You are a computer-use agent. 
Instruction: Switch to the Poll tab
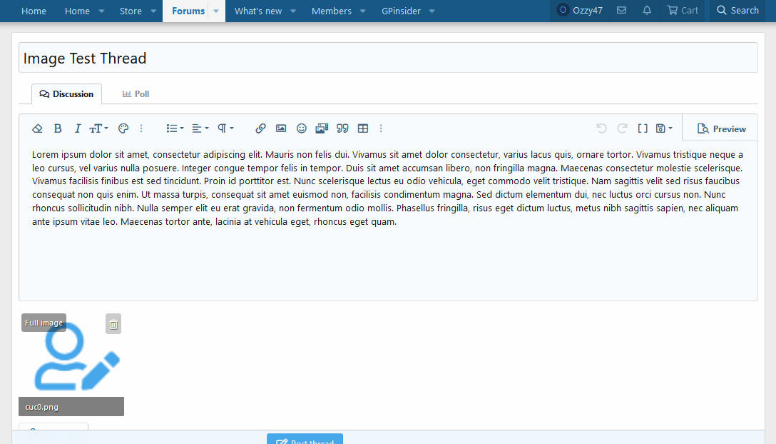click(136, 94)
